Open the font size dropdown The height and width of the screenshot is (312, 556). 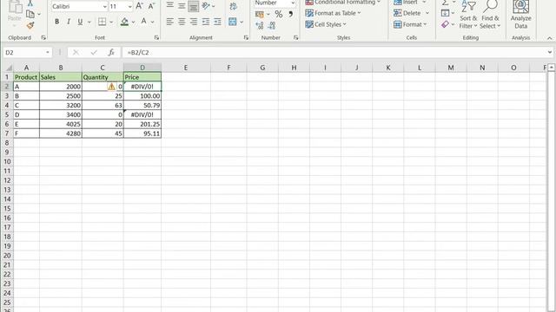coord(129,7)
